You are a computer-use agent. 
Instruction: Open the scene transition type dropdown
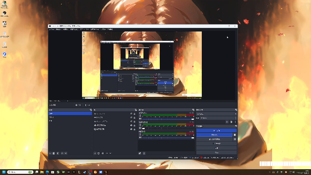[x=217, y=114]
